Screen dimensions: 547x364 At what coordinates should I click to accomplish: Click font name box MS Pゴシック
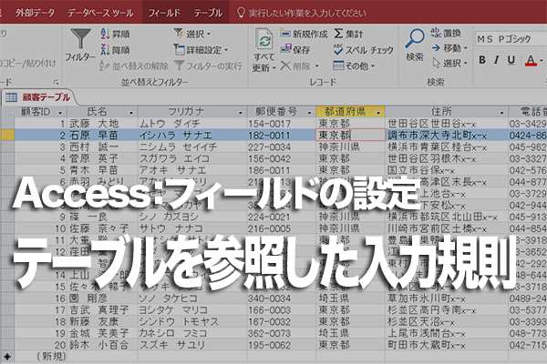[511, 38]
